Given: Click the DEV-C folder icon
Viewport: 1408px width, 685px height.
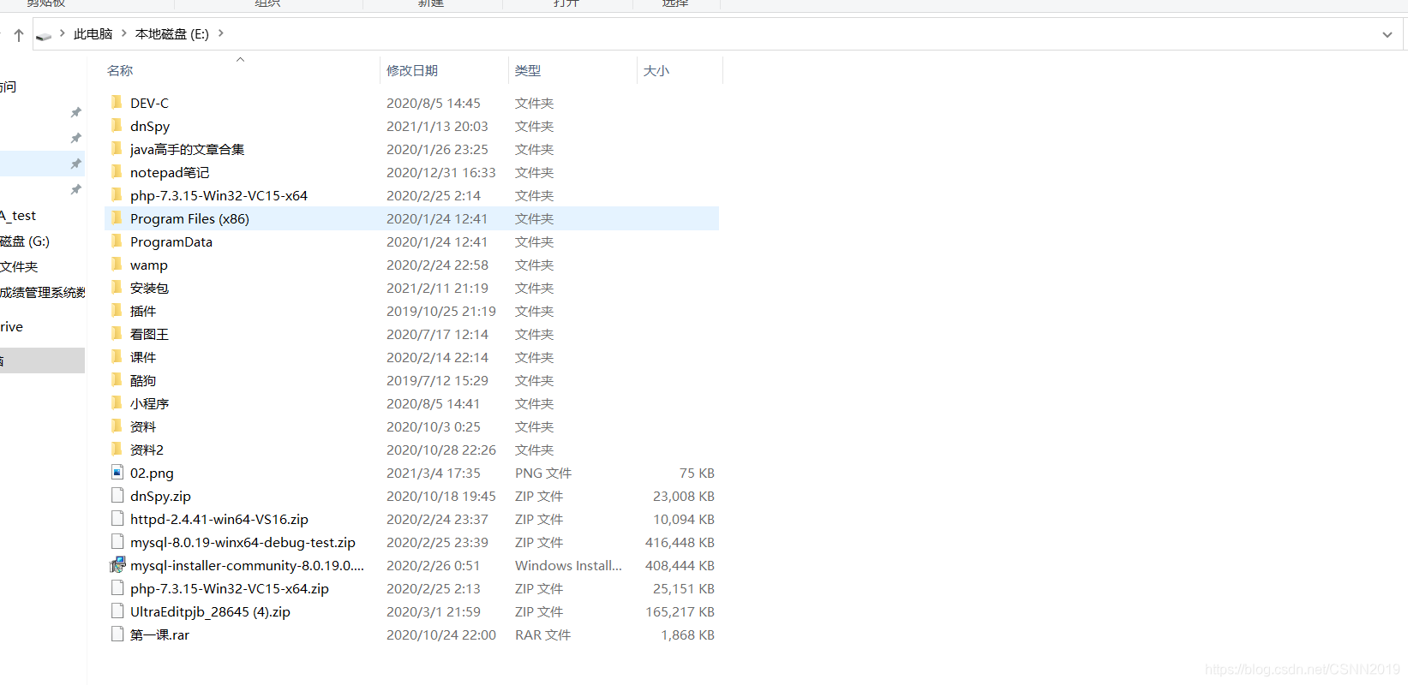Looking at the screenshot, I should click(117, 103).
